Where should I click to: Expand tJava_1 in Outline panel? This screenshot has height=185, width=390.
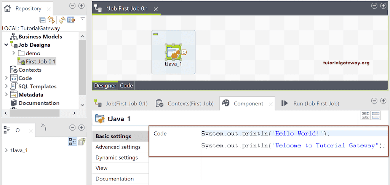coord(6,150)
